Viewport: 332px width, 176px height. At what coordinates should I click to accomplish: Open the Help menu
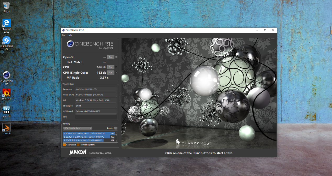tap(70, 35)
